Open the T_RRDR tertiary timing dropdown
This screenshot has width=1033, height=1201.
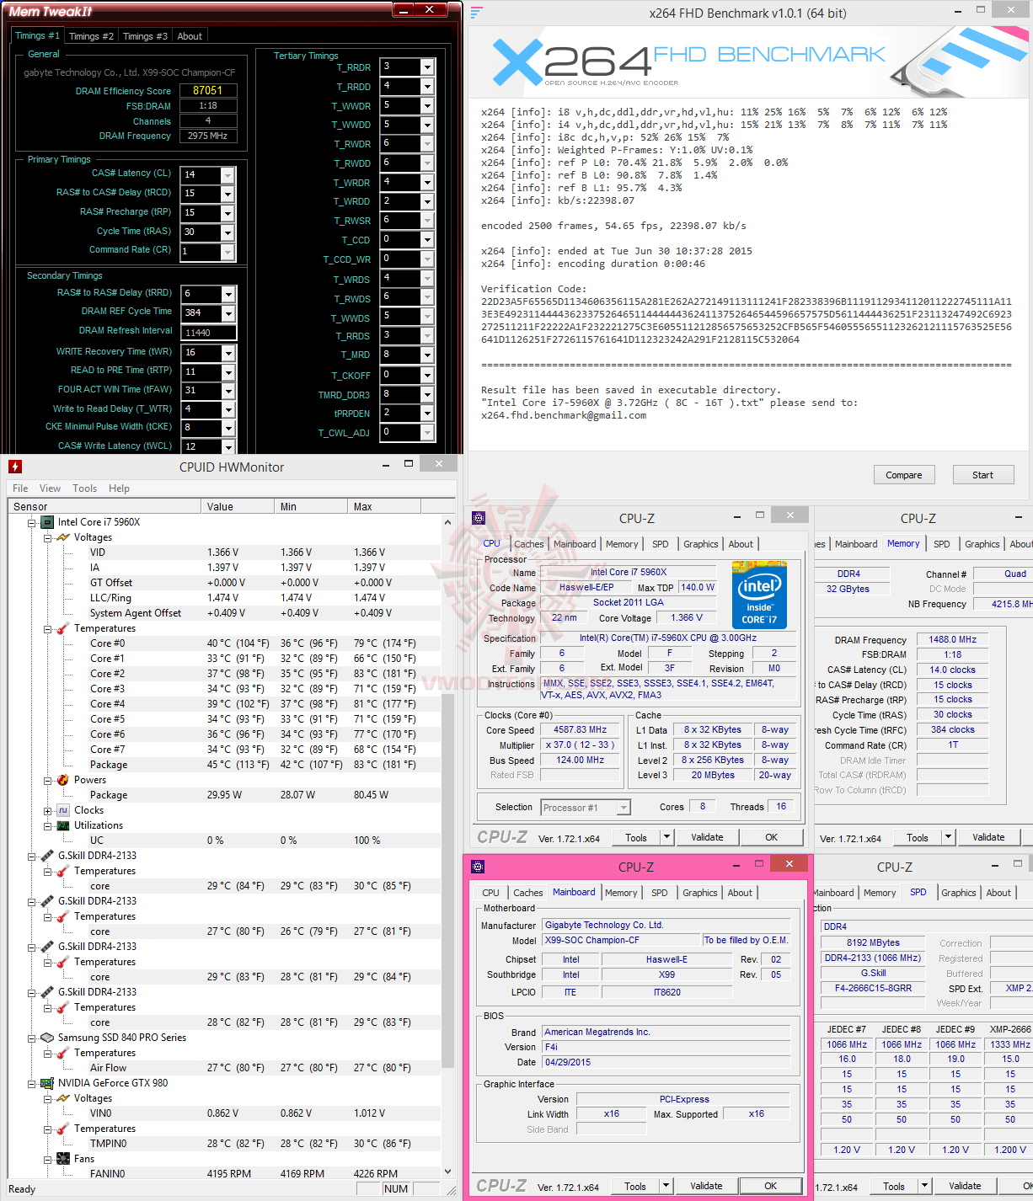point(427,67)
